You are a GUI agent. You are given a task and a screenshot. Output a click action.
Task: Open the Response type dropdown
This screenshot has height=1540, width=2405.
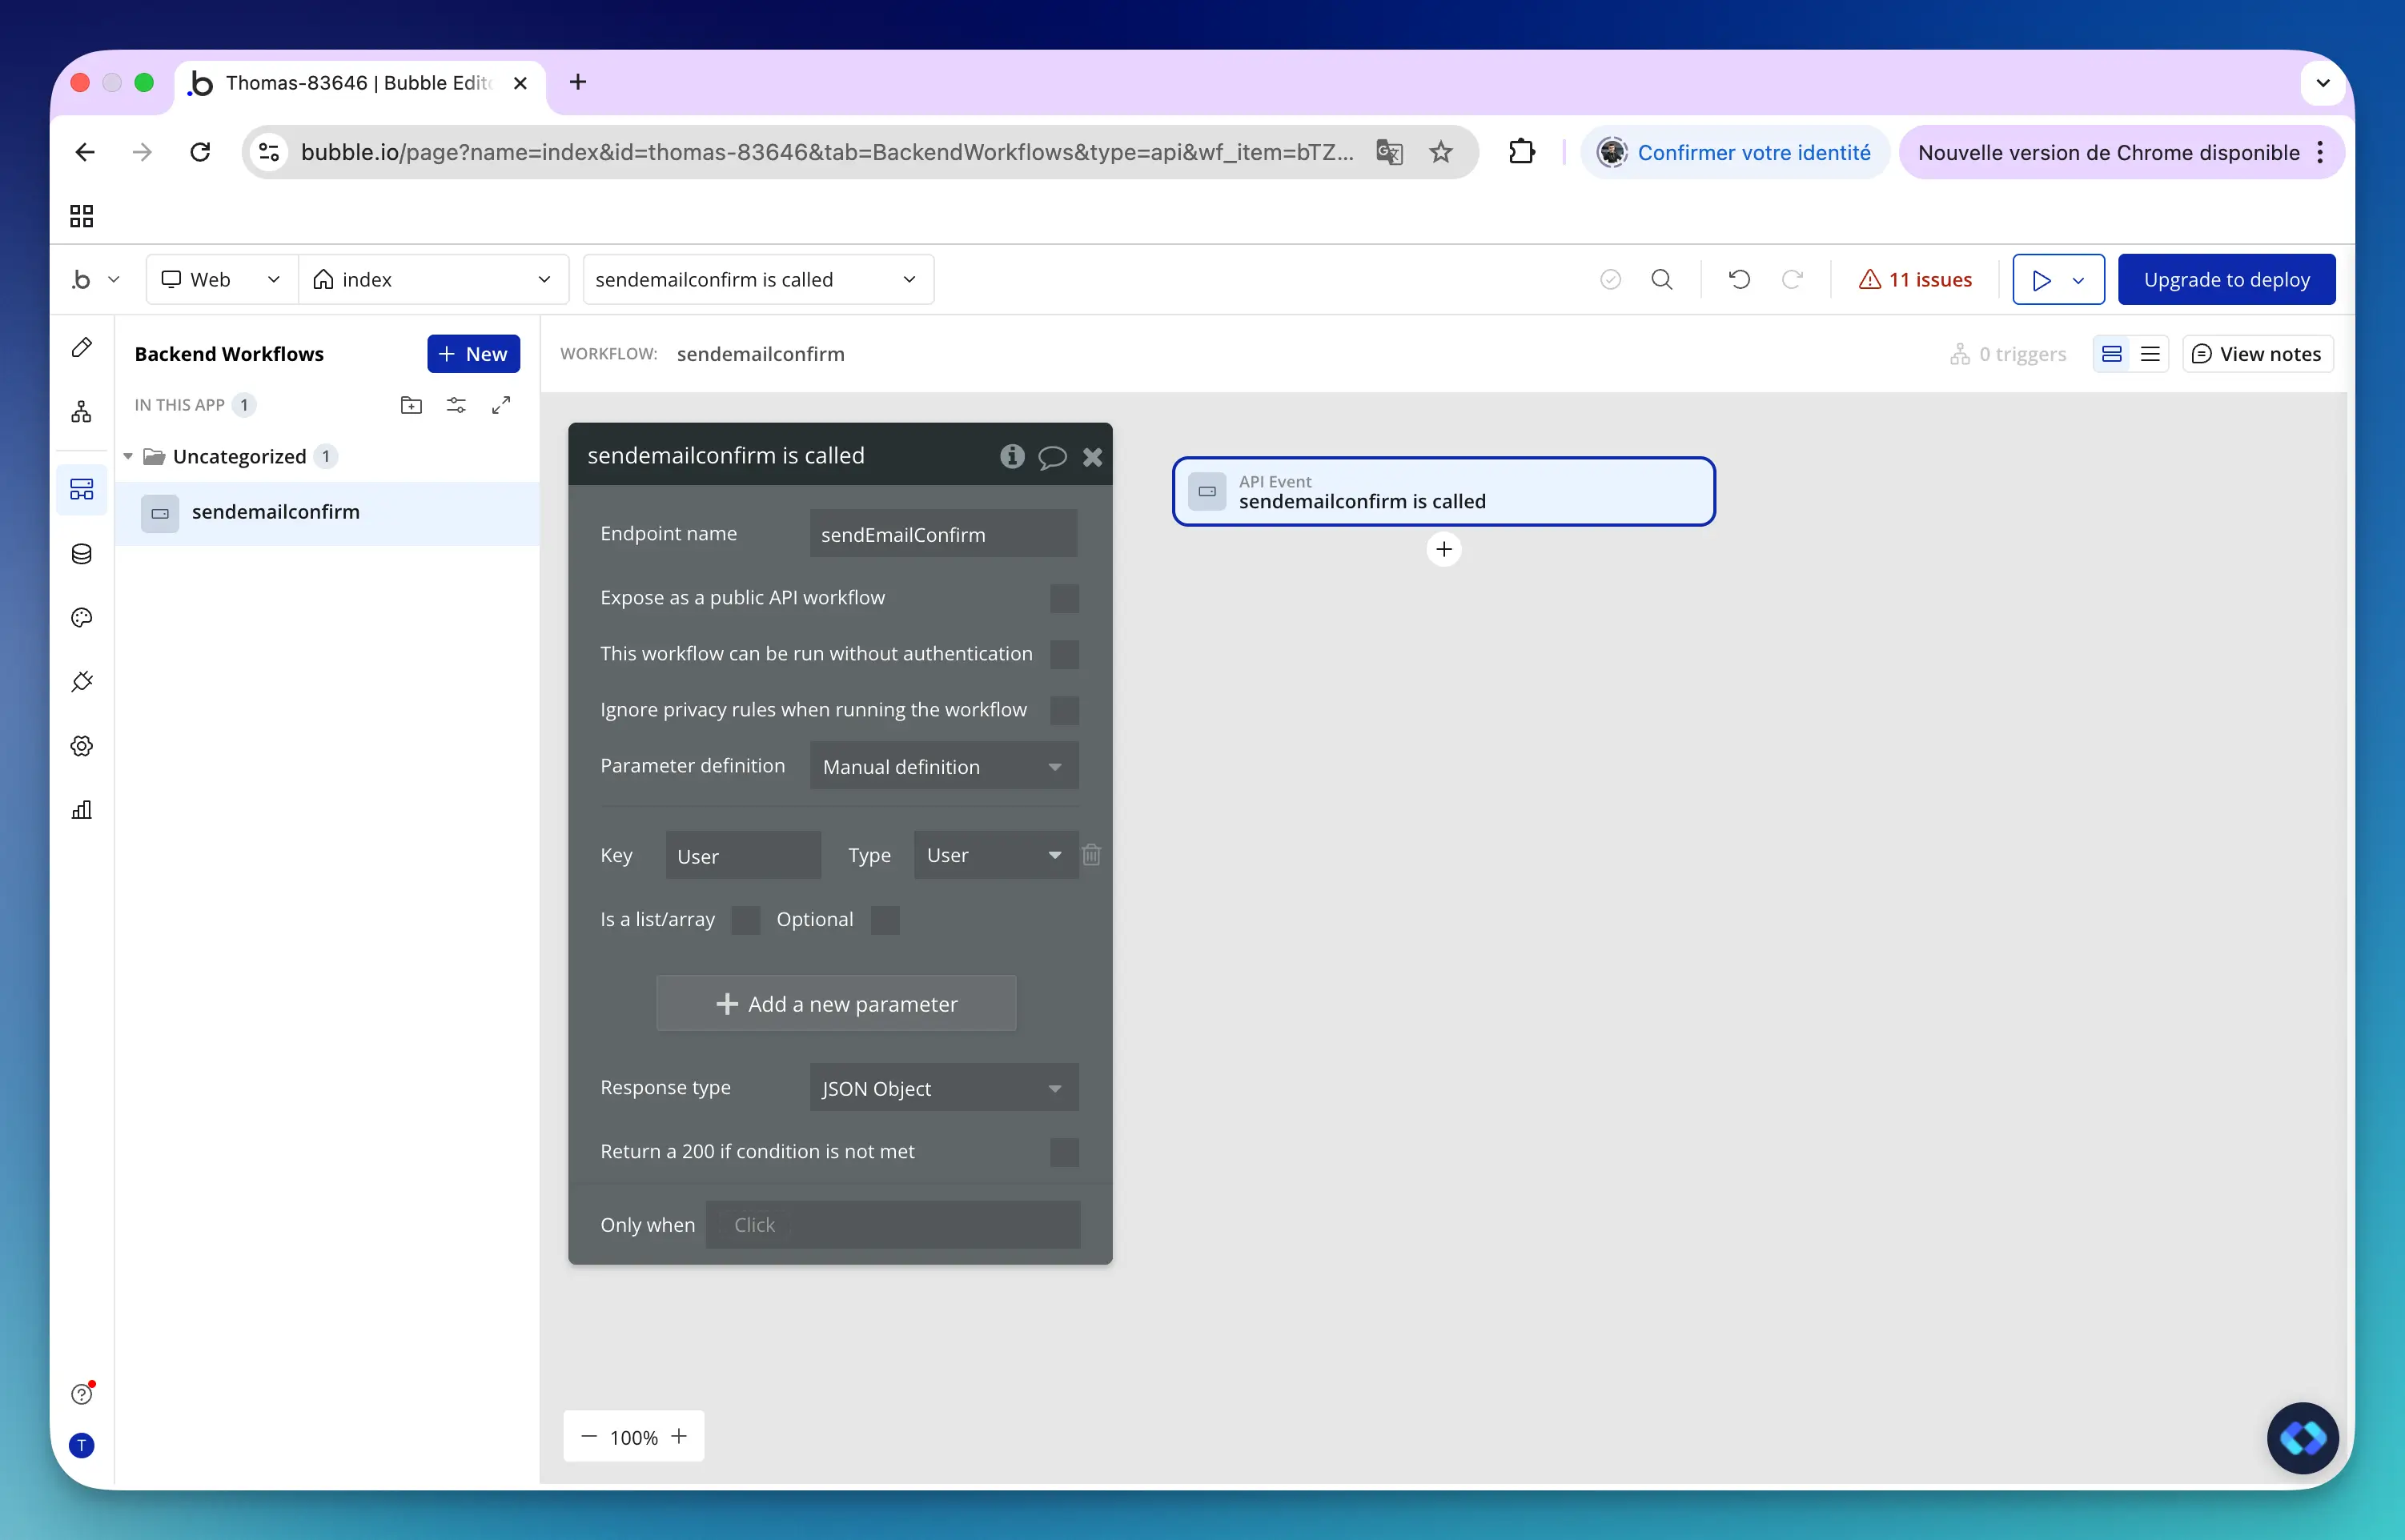pos(944,1088)
